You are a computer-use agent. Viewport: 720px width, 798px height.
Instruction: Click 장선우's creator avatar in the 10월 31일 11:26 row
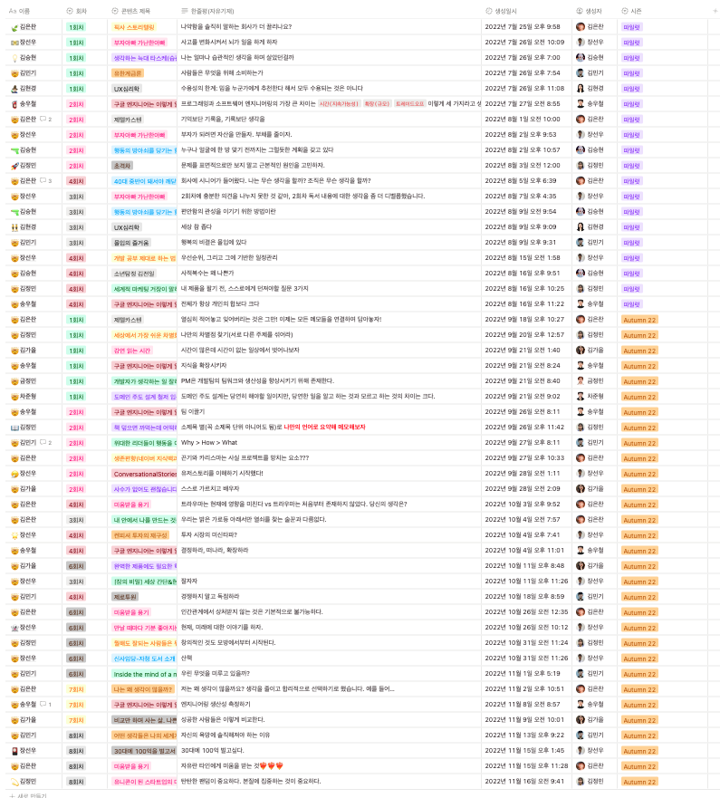point(580,658)
